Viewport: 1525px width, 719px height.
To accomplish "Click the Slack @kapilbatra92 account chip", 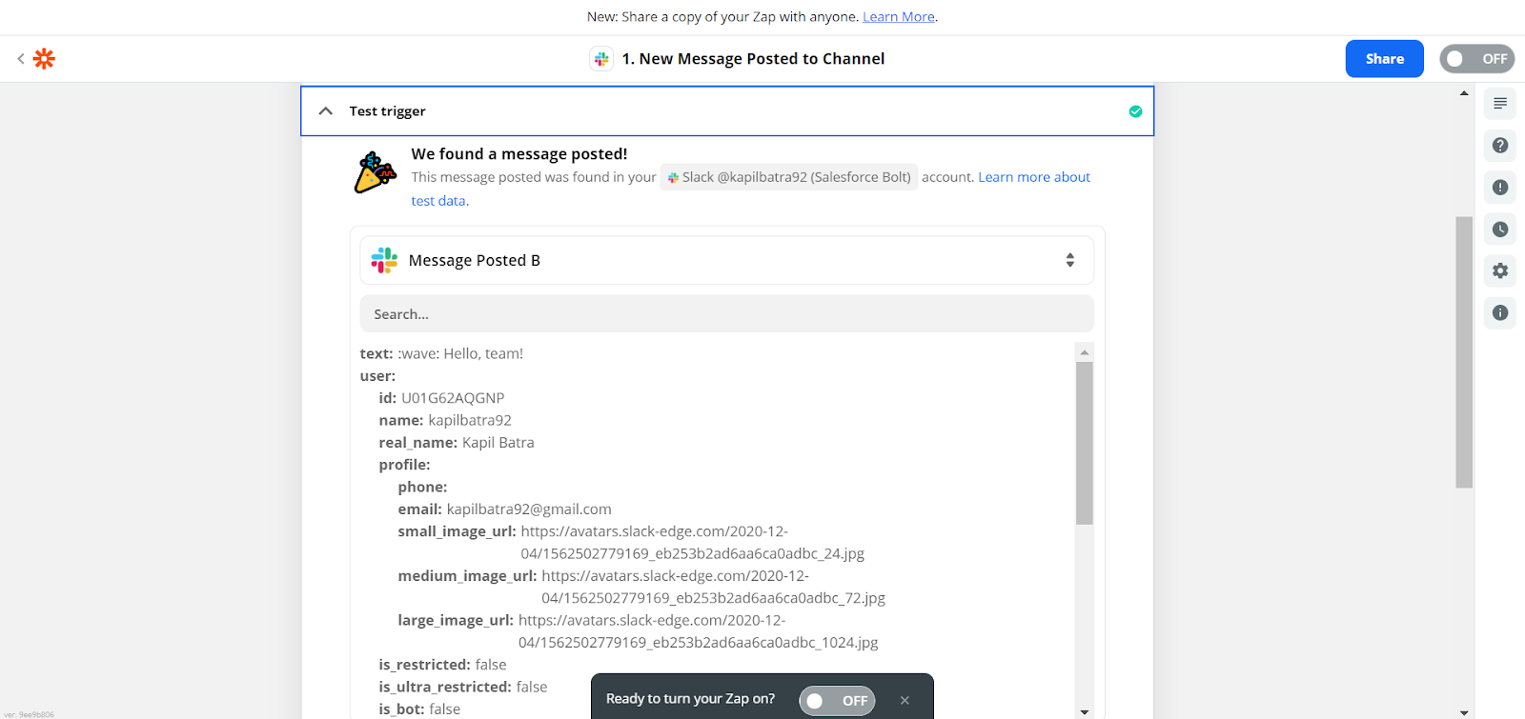I will click(x=789, y=177).
